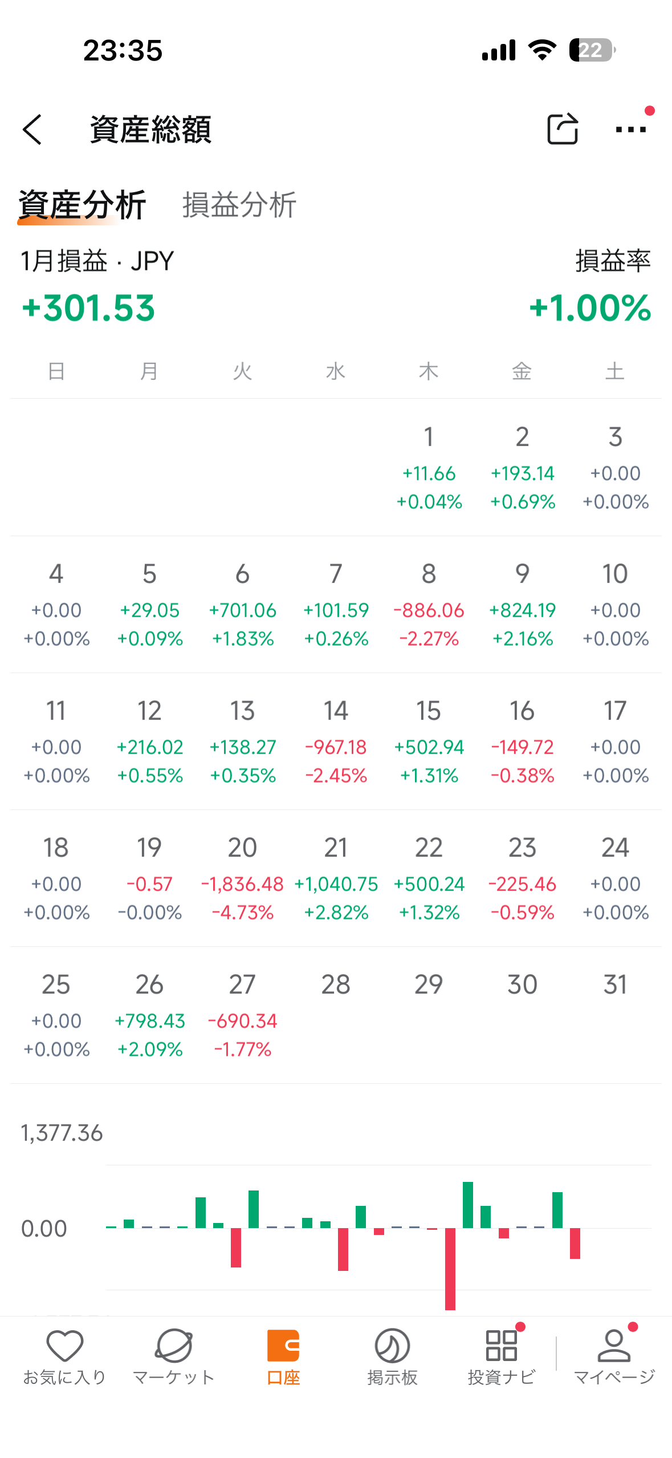
Task: Switch to the 損益分析 tab
Action: tap(239, 205)
